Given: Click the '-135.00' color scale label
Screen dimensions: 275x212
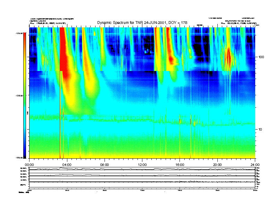Looking at the screenshot, I should coord(19,96).
